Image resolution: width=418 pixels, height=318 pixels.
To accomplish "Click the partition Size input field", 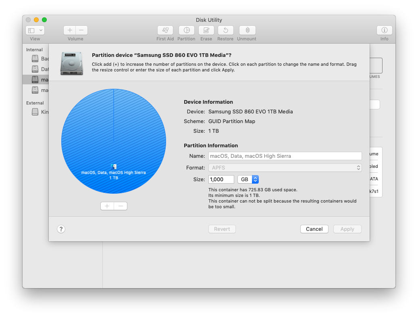I will coord(221,180).
